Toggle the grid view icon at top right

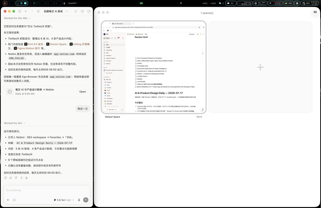[315, 12]
